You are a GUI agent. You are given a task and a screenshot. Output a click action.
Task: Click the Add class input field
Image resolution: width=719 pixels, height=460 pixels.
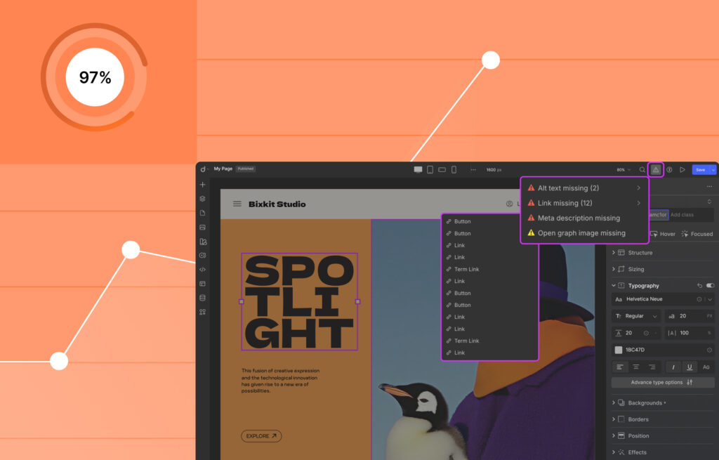pos(690,214)
